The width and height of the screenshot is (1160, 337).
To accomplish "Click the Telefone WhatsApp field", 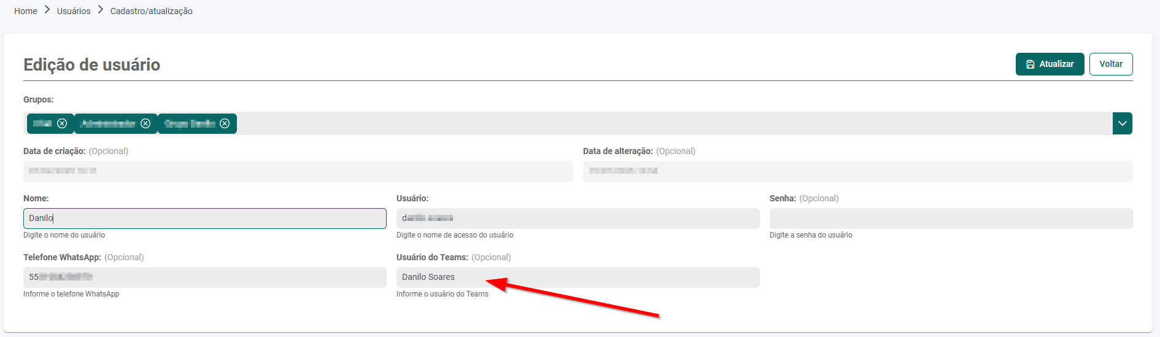I will point(204,277).
